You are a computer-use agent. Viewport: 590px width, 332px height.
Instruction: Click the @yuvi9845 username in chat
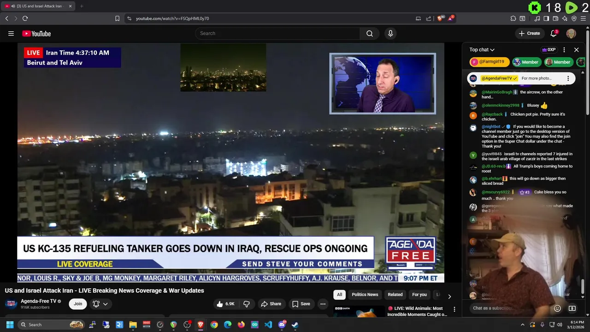[491, 154]
